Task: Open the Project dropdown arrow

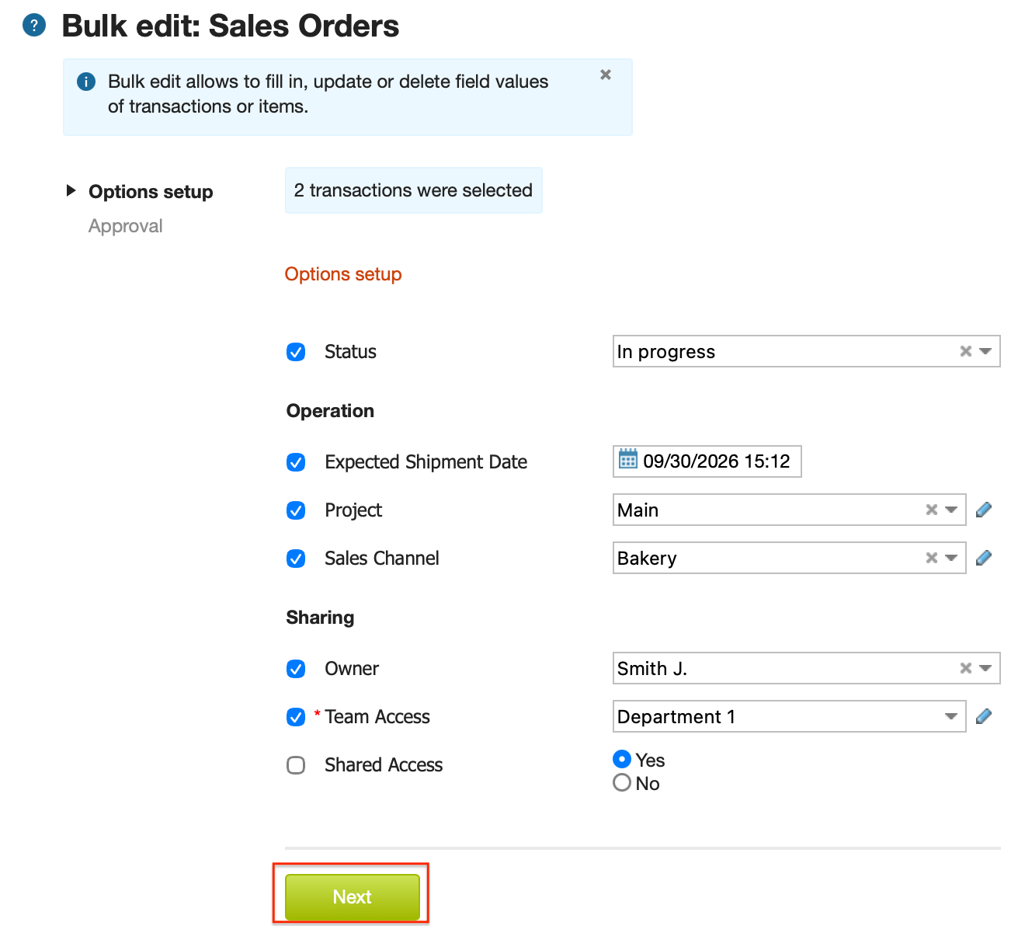Action: point(951,510)
